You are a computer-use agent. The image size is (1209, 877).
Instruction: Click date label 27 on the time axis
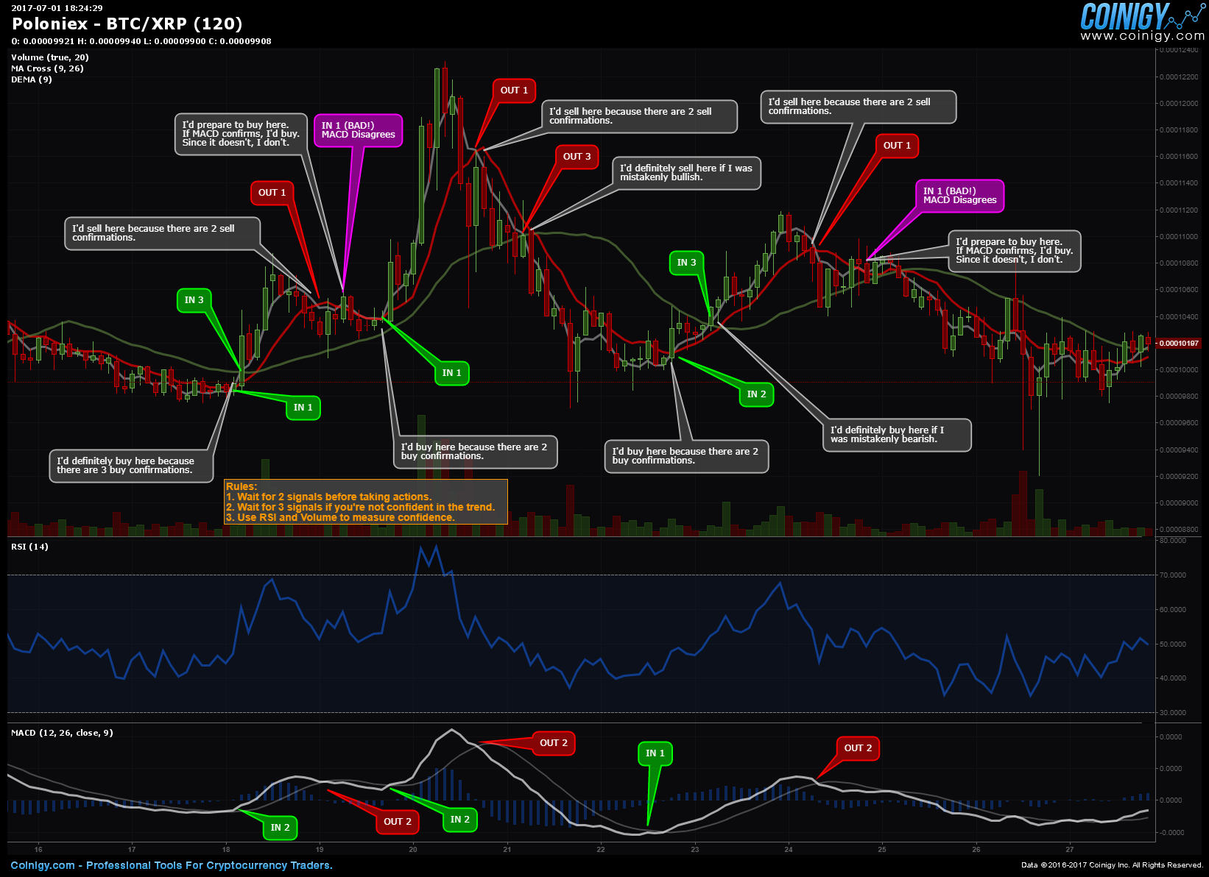(x=1070, y=850)
